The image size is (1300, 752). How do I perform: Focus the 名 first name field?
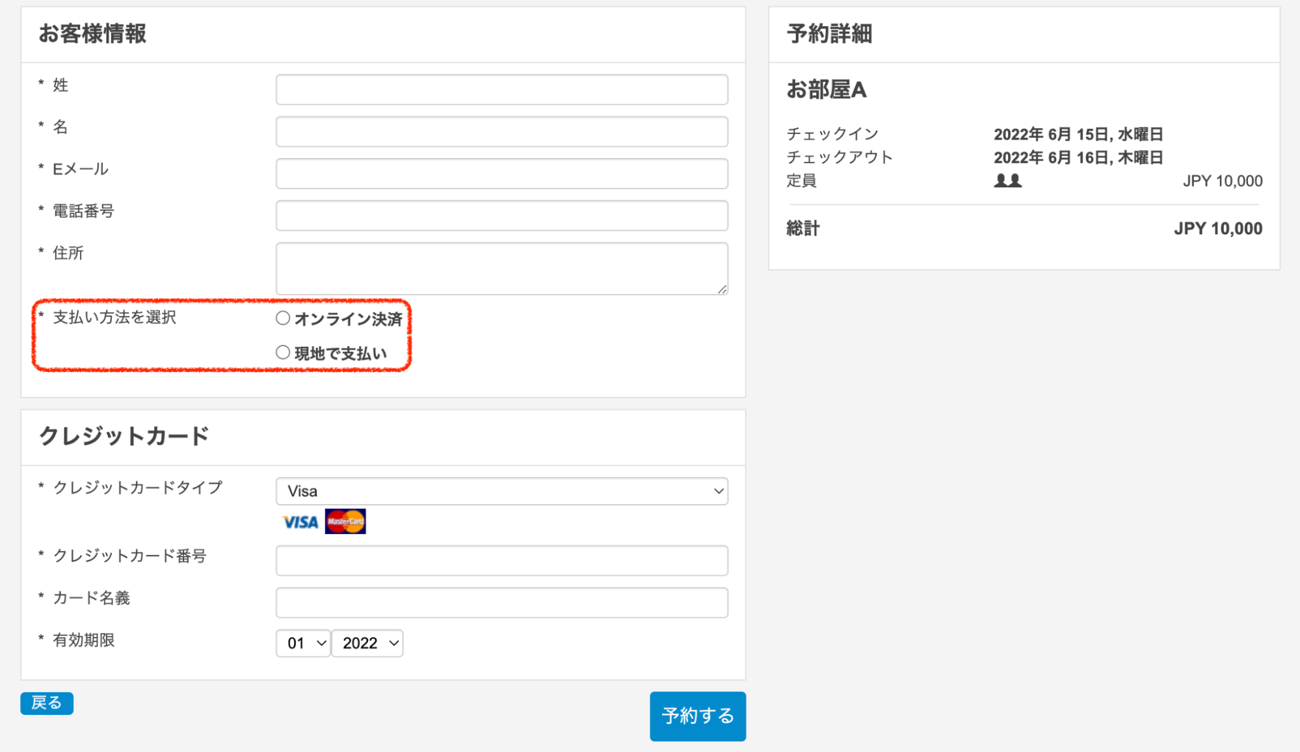(x=501, y=131)
